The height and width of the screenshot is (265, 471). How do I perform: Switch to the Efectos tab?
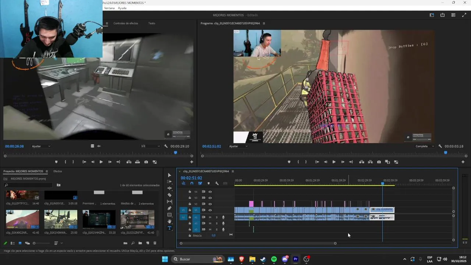(58, 171)
